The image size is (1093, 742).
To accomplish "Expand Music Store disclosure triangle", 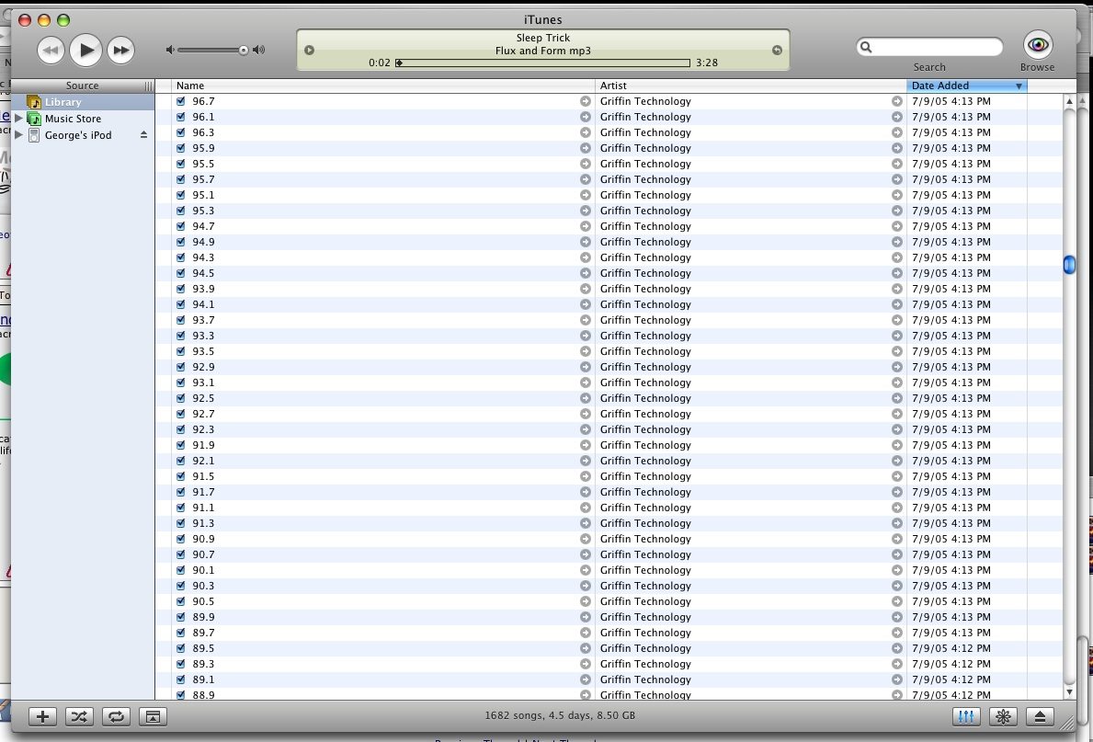I will [x=18, y=119].
